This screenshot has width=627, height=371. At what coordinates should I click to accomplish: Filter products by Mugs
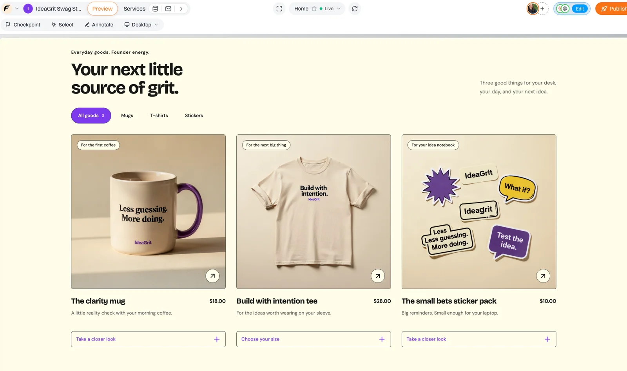[x=127, y=116]
